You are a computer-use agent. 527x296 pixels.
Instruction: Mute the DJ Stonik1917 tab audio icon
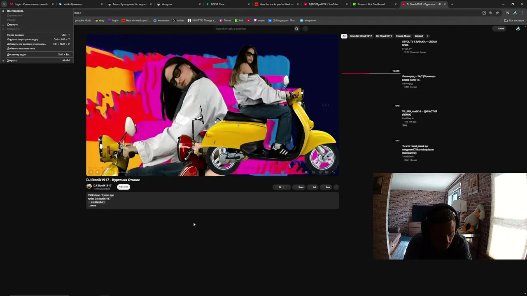(x=439, y=4)
